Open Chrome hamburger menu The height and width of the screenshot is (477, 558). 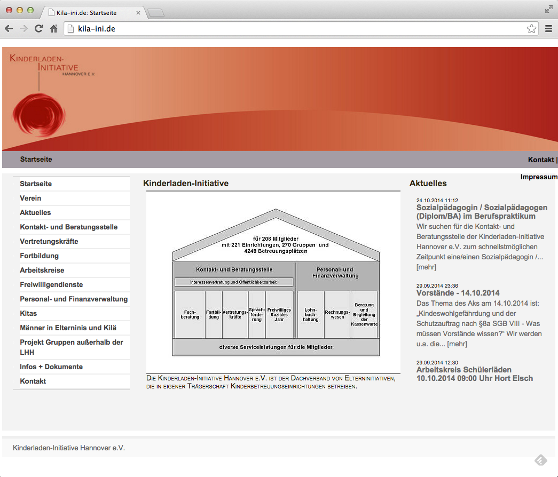548,29
